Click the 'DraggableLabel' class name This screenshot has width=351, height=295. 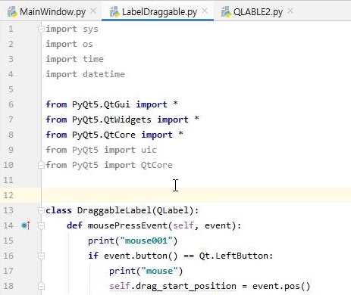point(114,210)
